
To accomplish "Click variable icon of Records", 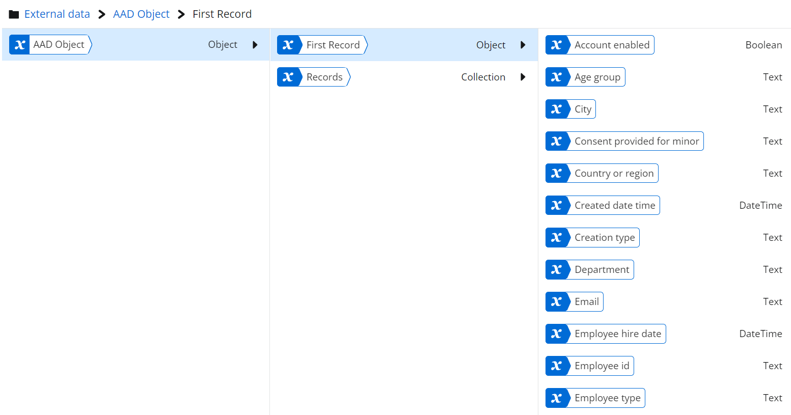I will tap(288, 77).
